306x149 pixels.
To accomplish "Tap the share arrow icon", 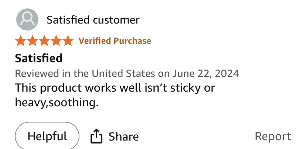I will (96, 136).
